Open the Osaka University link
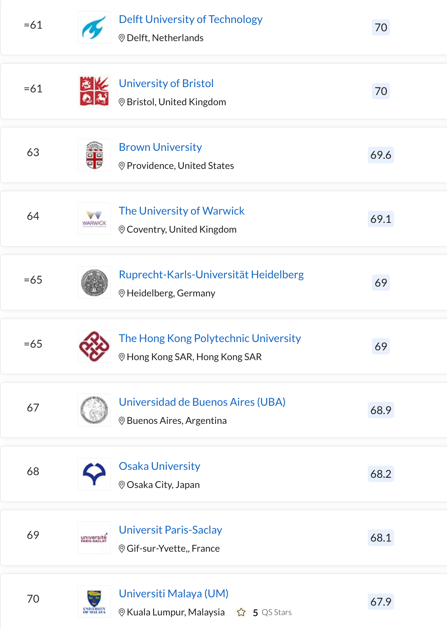This screenshot has width=447, height=629. click(159, 466)
